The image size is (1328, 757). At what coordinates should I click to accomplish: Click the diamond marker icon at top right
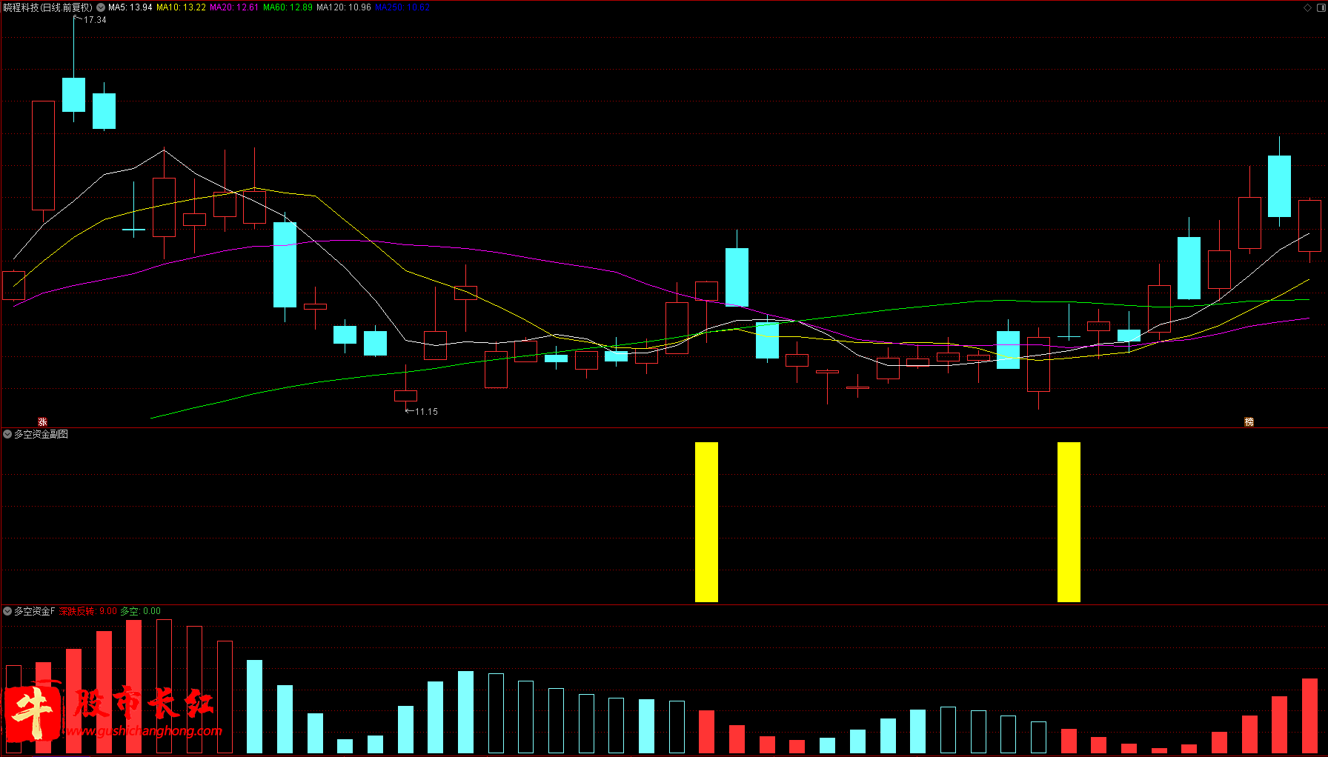pyautogui.click(x=1307, y=7)
